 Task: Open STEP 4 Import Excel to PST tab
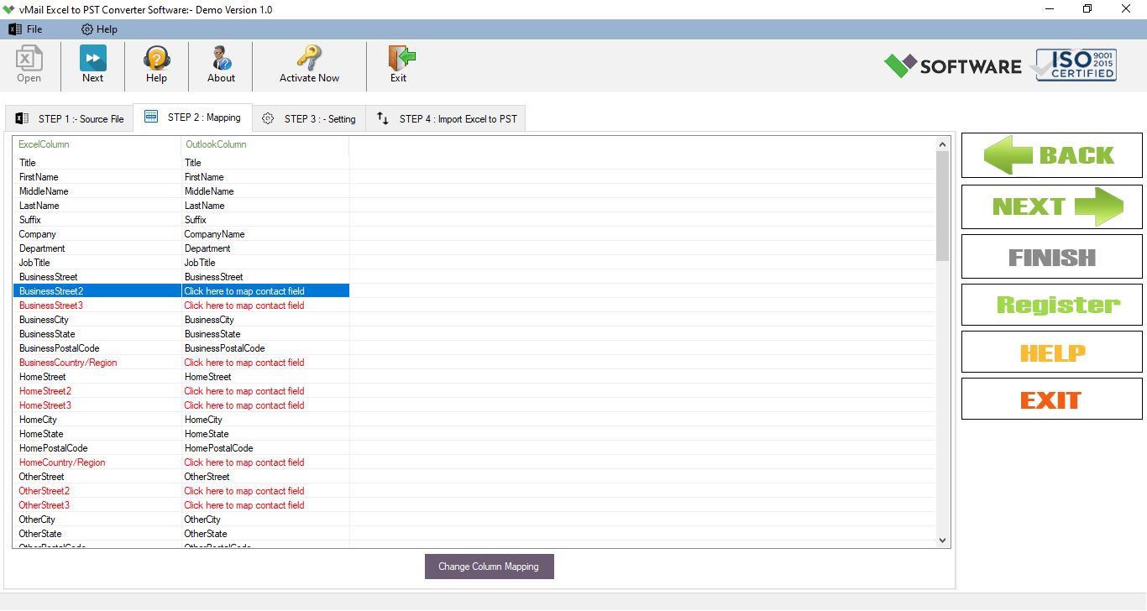pyautogui.click(x=446, y=118)
